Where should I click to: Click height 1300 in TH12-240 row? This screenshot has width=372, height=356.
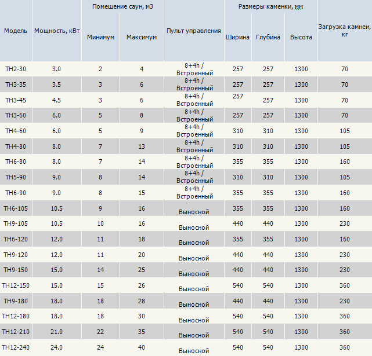301,347
